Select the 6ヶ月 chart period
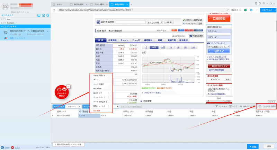This screenshot has height=150, width=277. [x=163, y=47]
